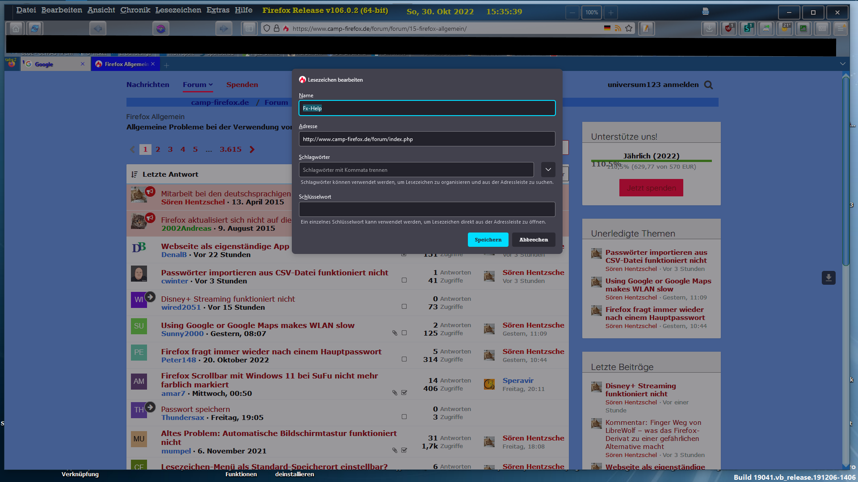This screenshot has height=482, width=858.
Task: Click the Schlüsselwort input field
Action: tap(427, 209)
